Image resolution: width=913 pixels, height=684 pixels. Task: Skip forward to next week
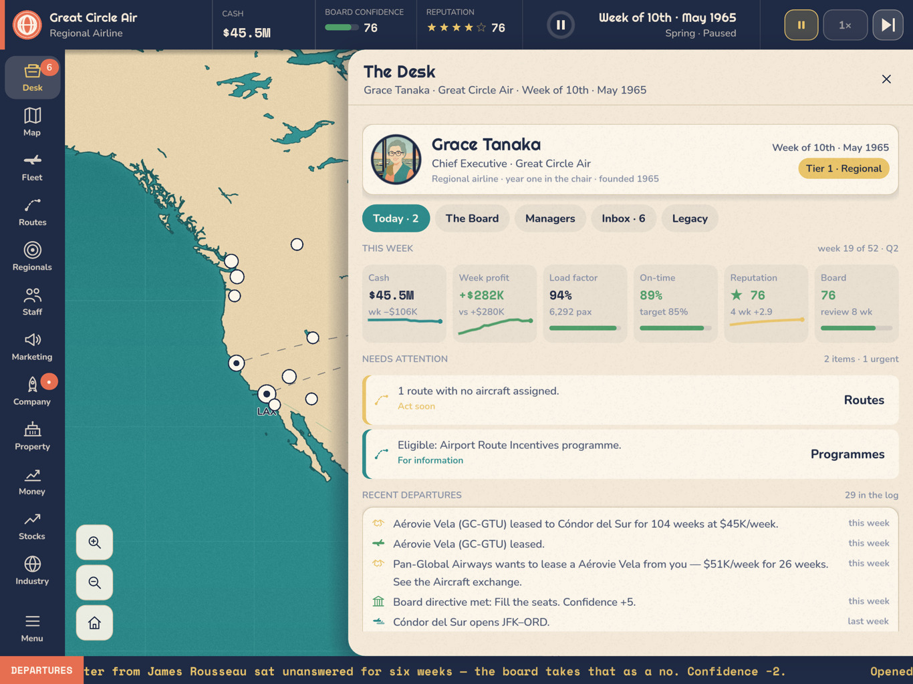point(888,25)
